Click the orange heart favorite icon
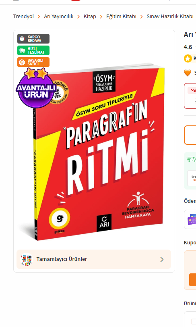 tap(188, 73)
